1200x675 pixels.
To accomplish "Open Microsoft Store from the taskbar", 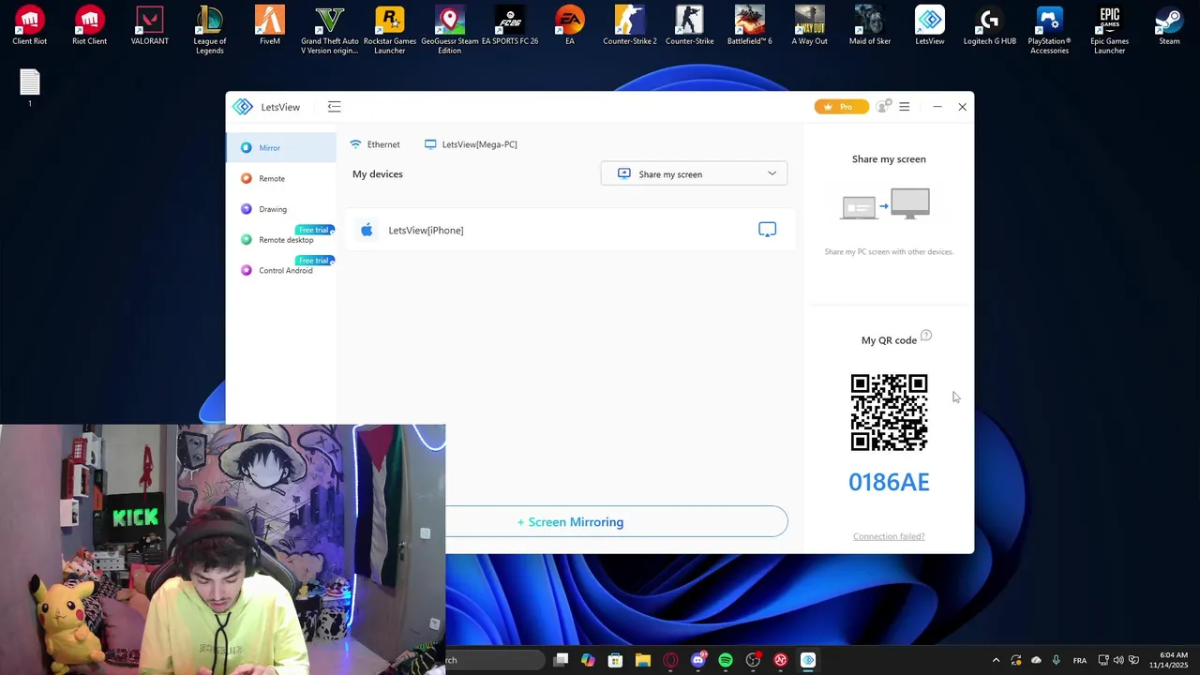I will 615,660.
